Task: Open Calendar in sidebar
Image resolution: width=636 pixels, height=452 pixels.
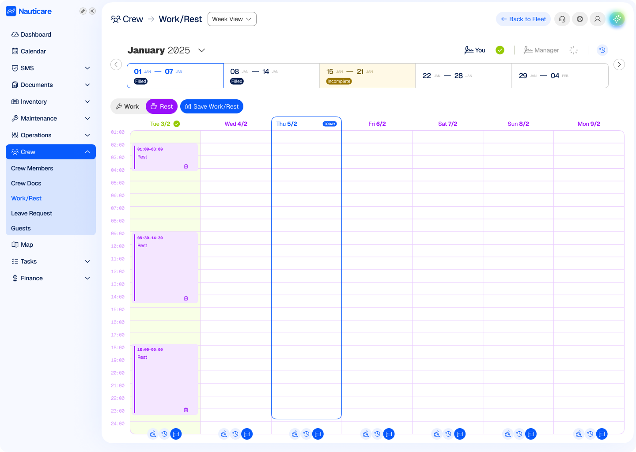Action: 51,51
